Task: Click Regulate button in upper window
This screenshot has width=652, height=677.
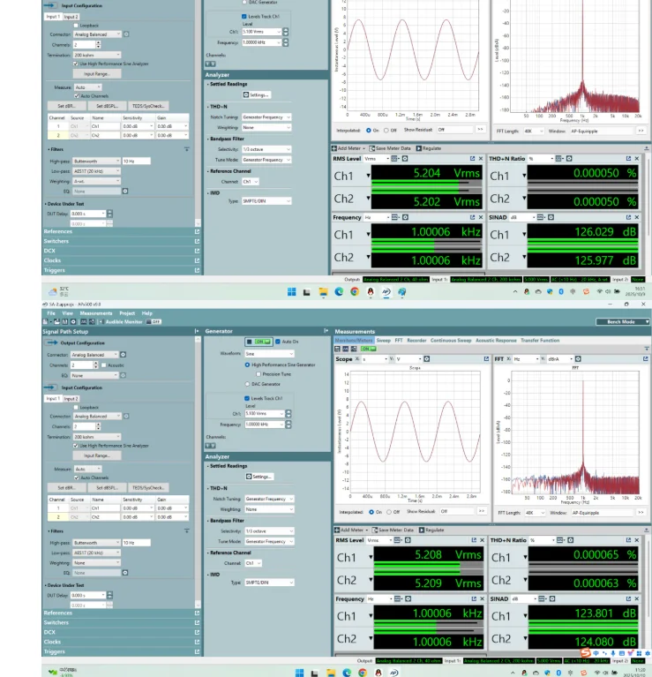Action: point(429,148)
